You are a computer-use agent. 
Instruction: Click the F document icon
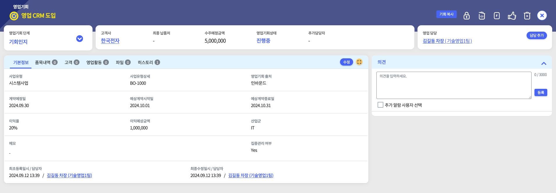click(497, 16)
